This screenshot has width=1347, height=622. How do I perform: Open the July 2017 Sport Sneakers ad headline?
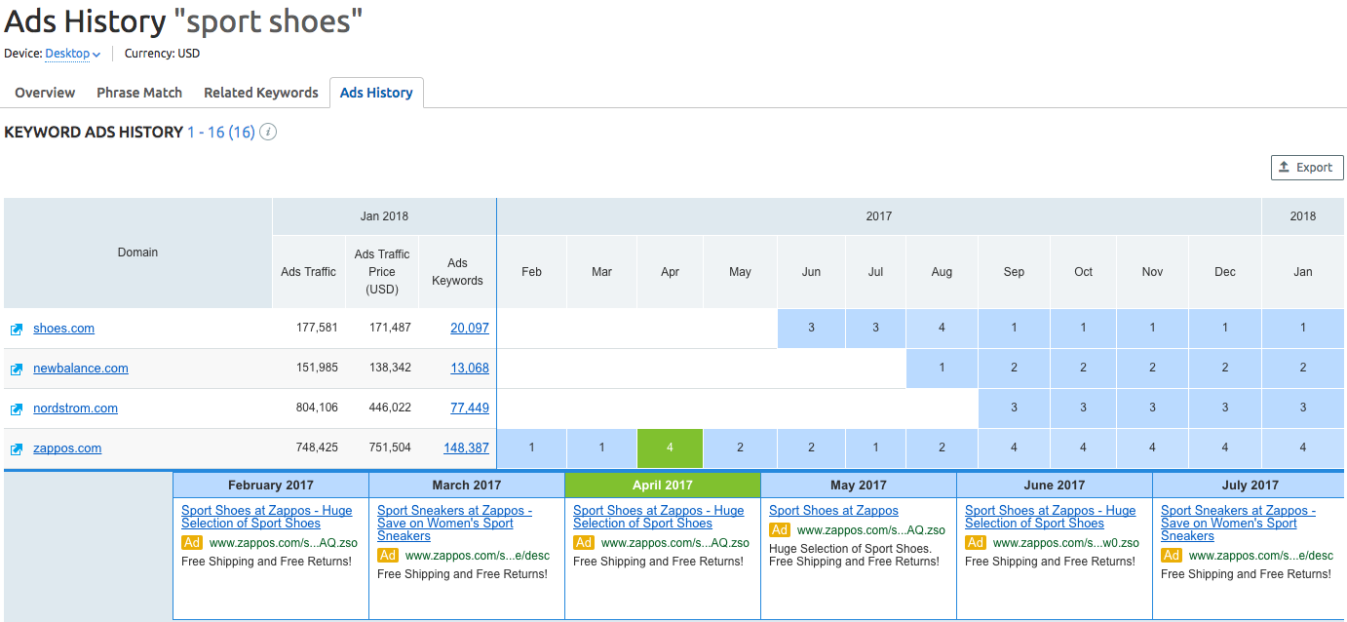coord(1238,524)
